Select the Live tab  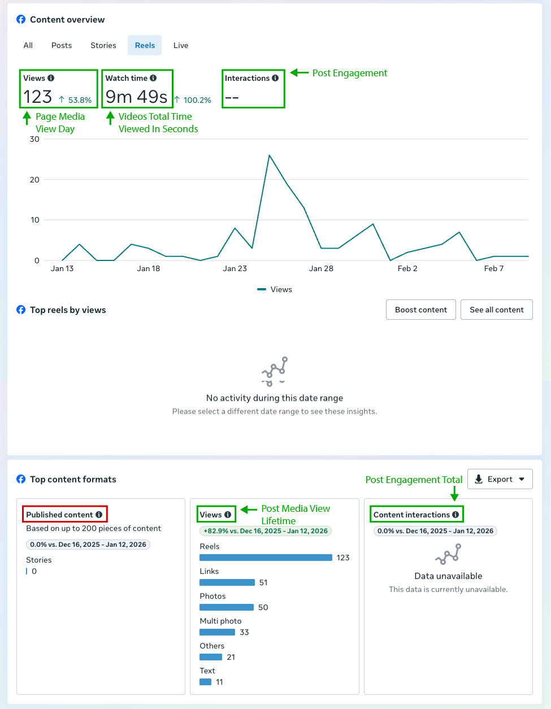(x=181, y=45)
